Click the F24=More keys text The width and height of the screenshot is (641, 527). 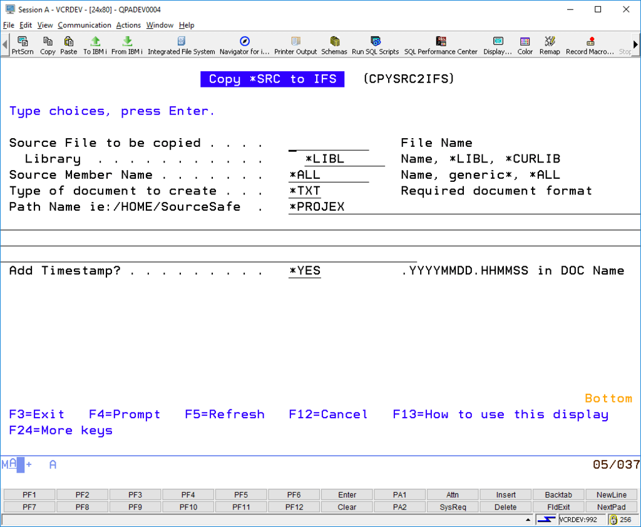point(61,430)
